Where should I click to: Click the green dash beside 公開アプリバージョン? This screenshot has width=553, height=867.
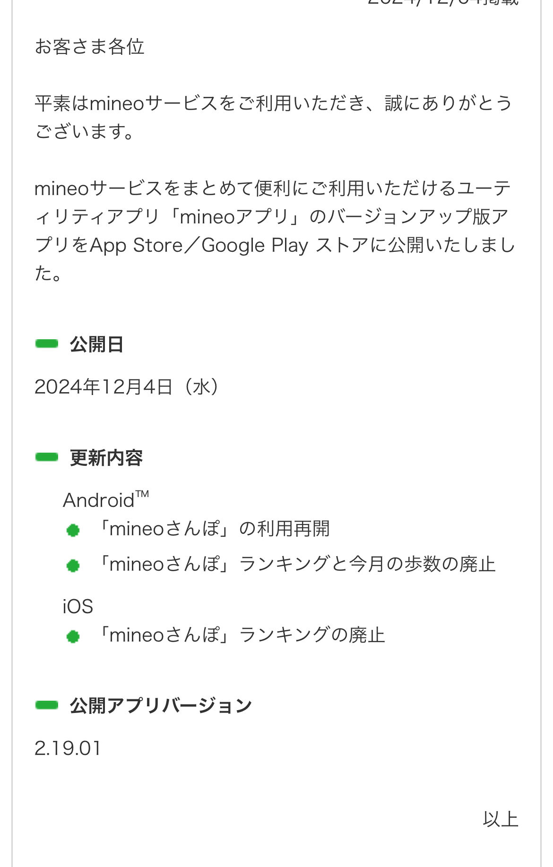point(47,705)
